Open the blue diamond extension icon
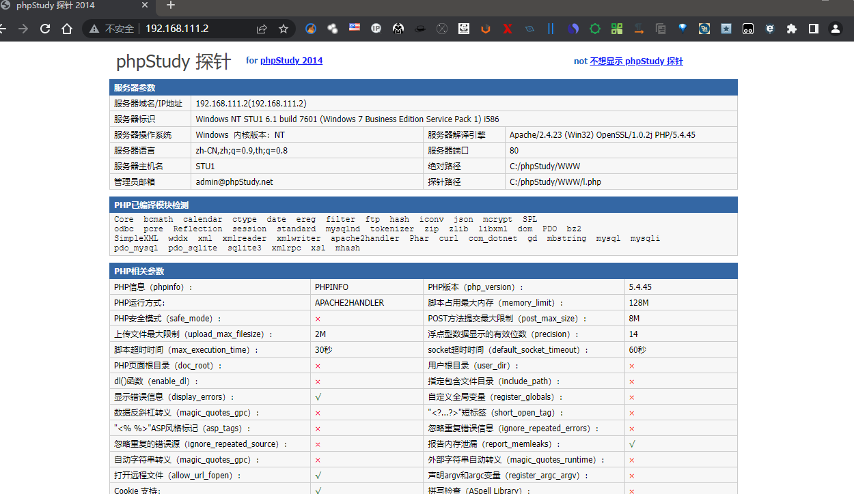The height and width of the screenshot is (494, 854). pos(683,29)
